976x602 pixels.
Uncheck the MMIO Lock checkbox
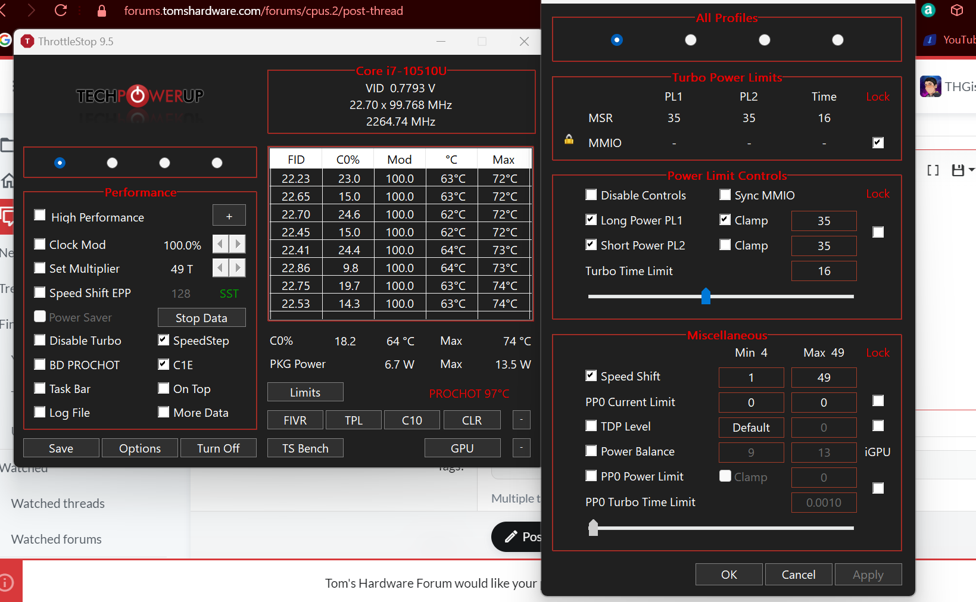coord(878,142)
